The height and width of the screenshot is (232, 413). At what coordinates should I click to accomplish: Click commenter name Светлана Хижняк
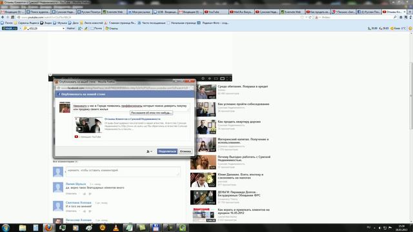point(78,202)
